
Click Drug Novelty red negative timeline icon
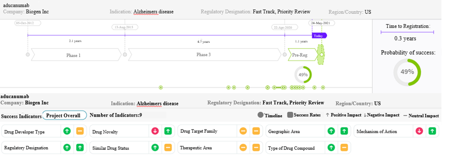pyautogui.click(x=155, y=131)
